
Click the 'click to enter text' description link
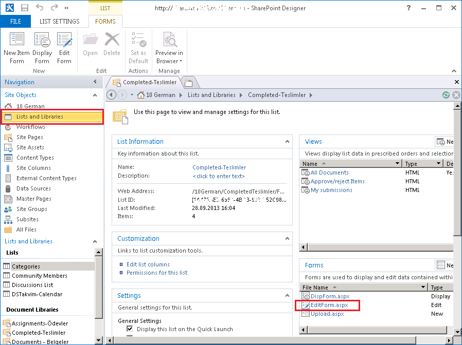(219, 176)
